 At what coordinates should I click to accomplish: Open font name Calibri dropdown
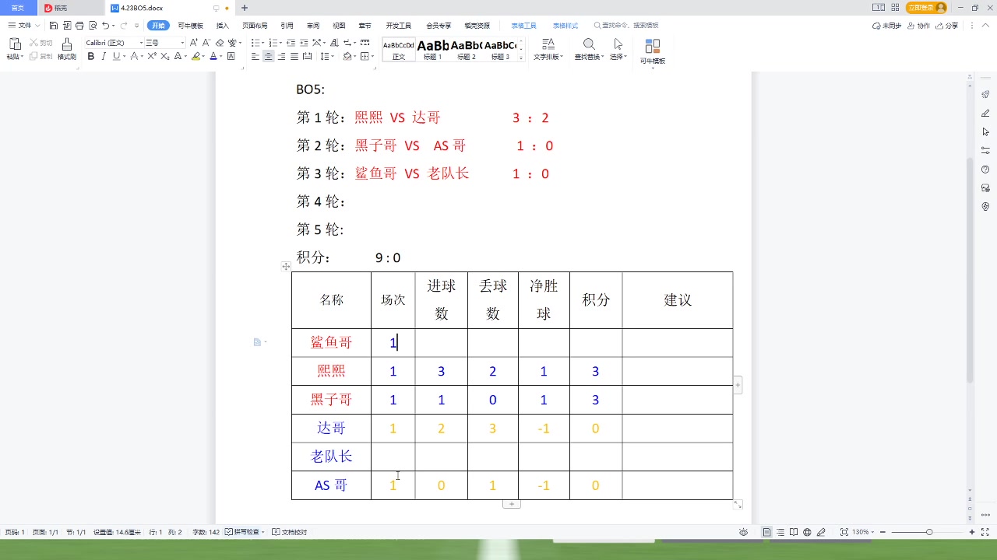click(x=141, y=43)
